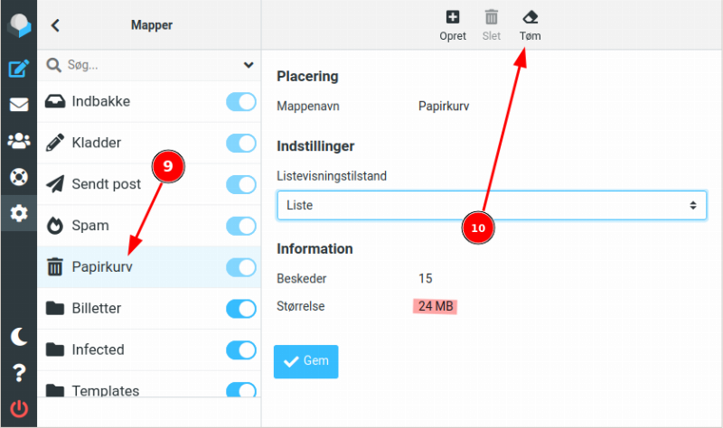Select the Spam folder
Image resolution: width=723 pixels, height=428 pixels.
pos(90,226)
